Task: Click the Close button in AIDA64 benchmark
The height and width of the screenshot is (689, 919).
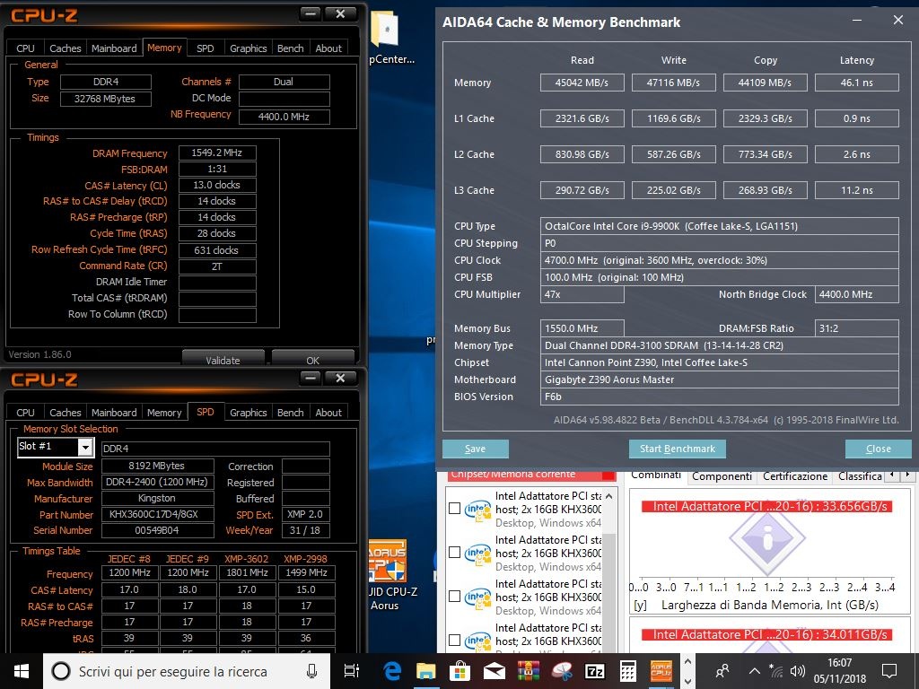Action: (878, 449)
